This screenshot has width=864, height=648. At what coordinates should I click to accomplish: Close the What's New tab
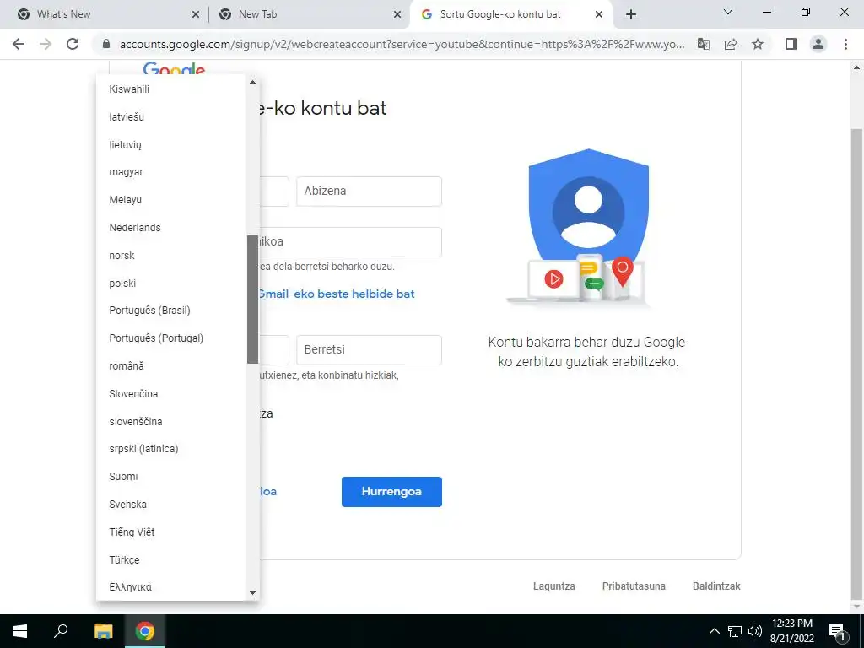tap(196, 15)
